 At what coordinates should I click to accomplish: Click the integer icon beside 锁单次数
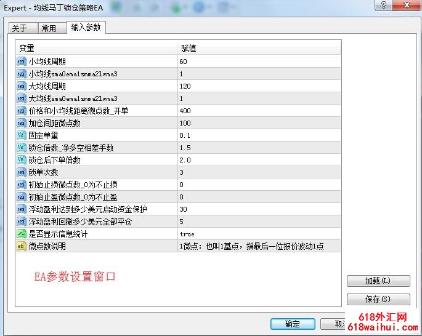(x=22, y=172)
